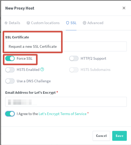Close the New Proxy Host dialog
Screen dimensions: 131x145
[x=124, y=8]
